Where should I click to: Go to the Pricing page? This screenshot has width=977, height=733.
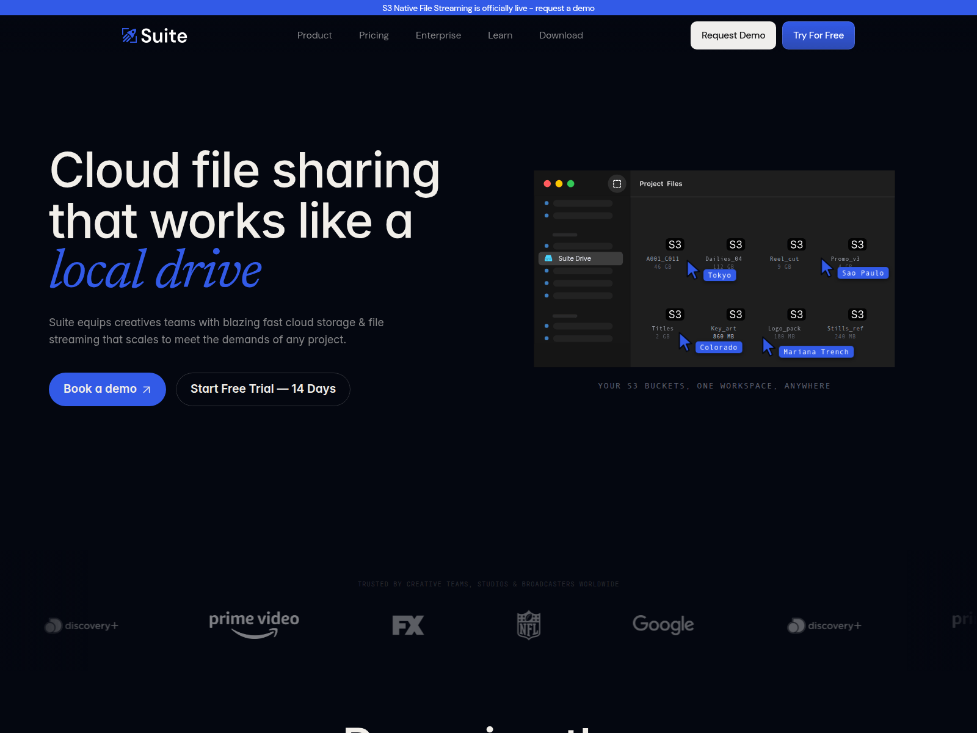(x=374, y=35)
